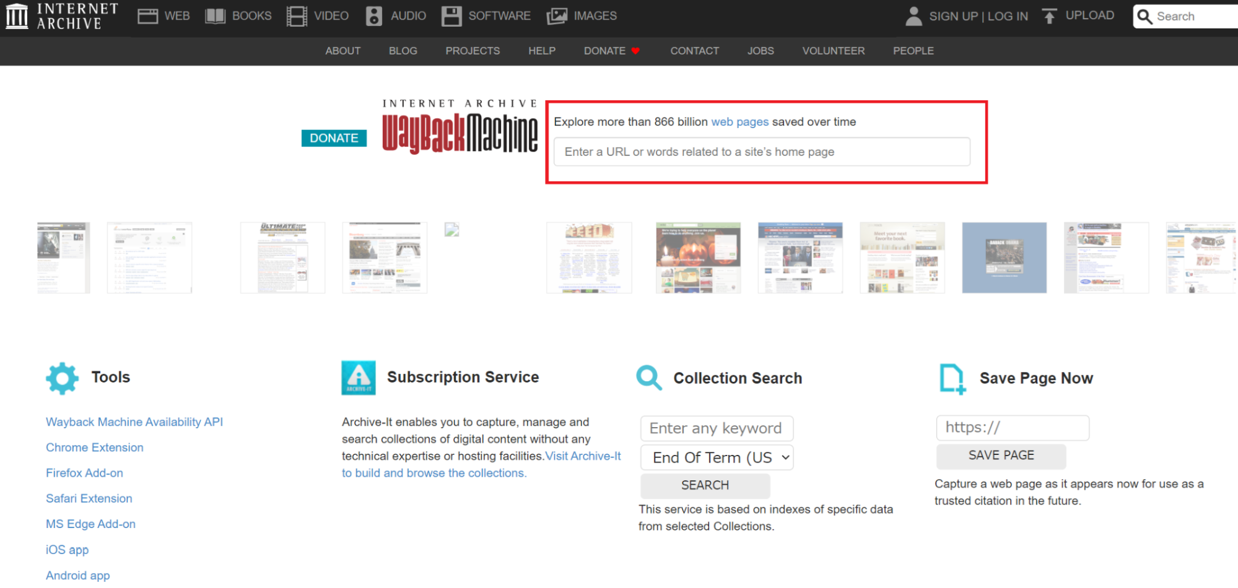Focus the Wayback Machine URL input field

tap(762, 152)
